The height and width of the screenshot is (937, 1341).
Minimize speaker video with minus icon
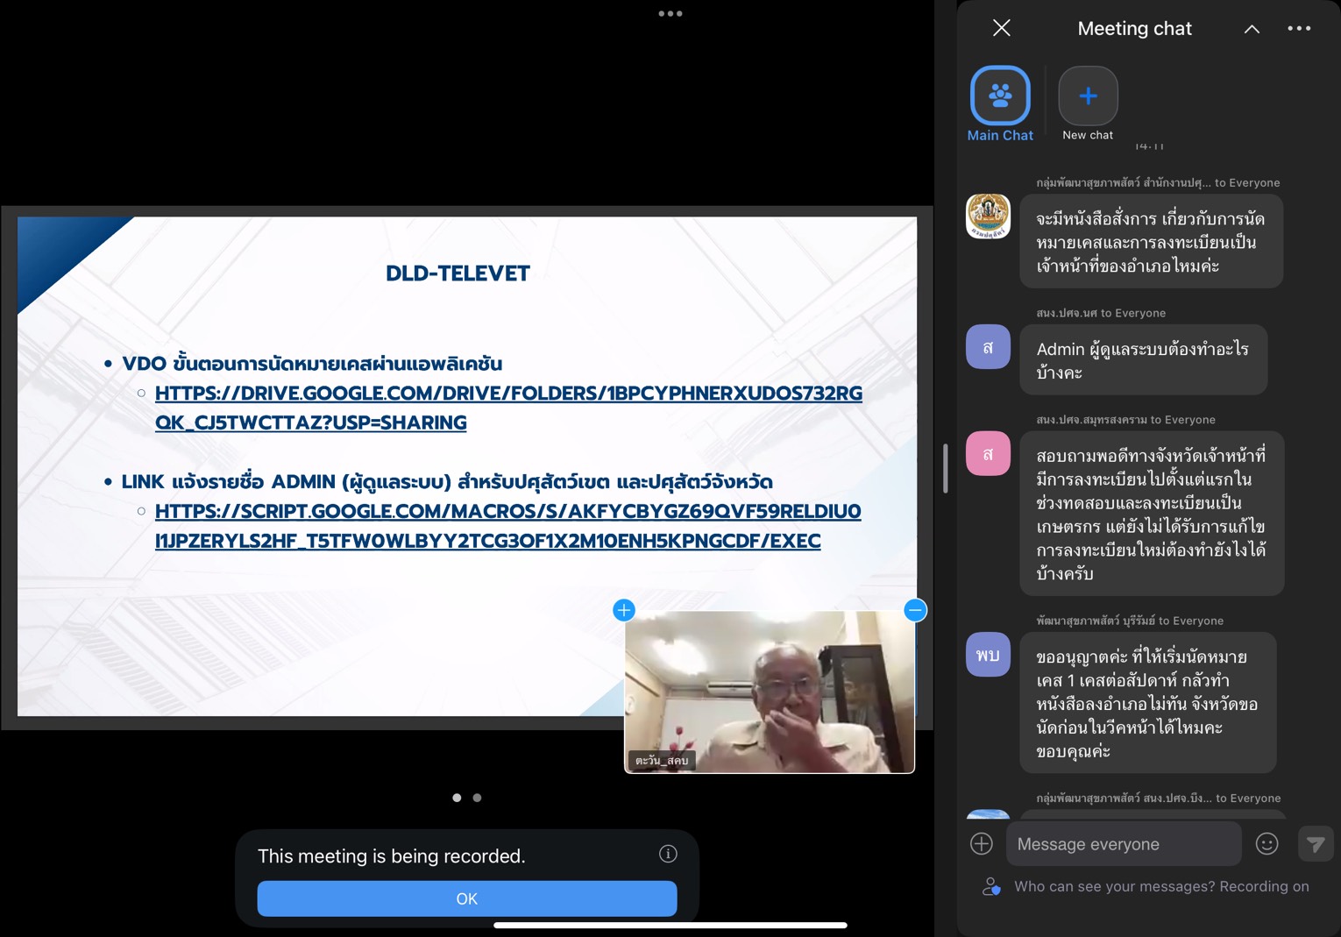[x=915, y=610]
